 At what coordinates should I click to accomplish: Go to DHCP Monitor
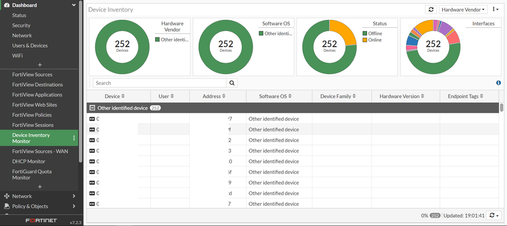(29, 161)
